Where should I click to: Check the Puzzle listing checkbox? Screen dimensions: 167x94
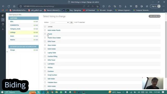coord(45,34)
